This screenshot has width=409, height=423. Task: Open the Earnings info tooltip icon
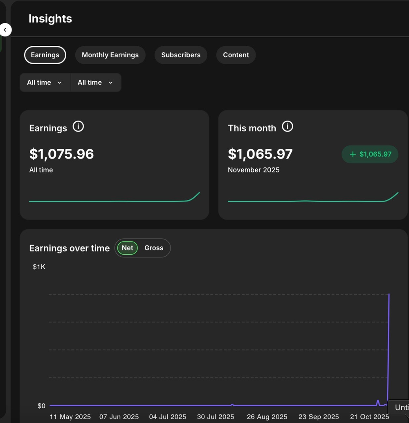(x=78, y=126)
